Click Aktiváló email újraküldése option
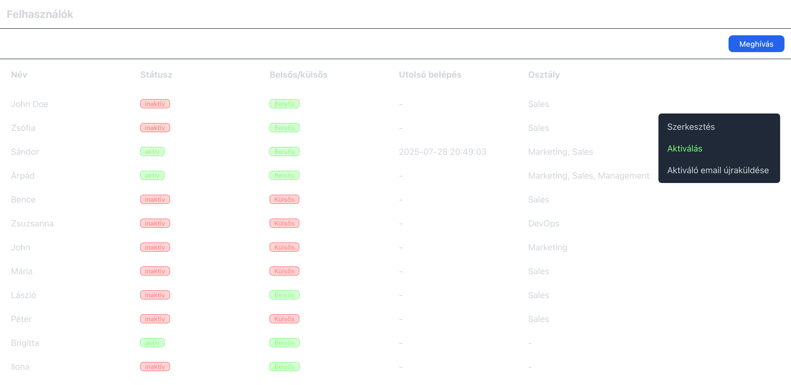 pos(718,170)
